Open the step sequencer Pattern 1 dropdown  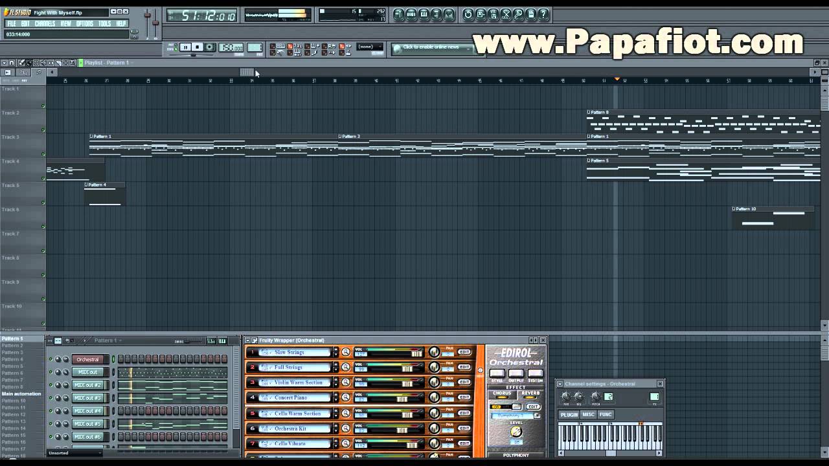[x=108, y=340]
